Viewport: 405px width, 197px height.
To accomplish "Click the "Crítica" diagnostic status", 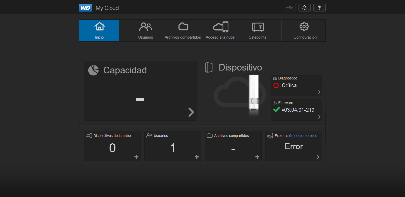I will (x=289, y=85).
